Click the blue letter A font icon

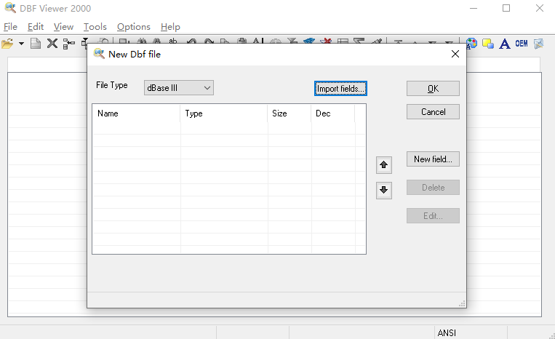point(504,44)
